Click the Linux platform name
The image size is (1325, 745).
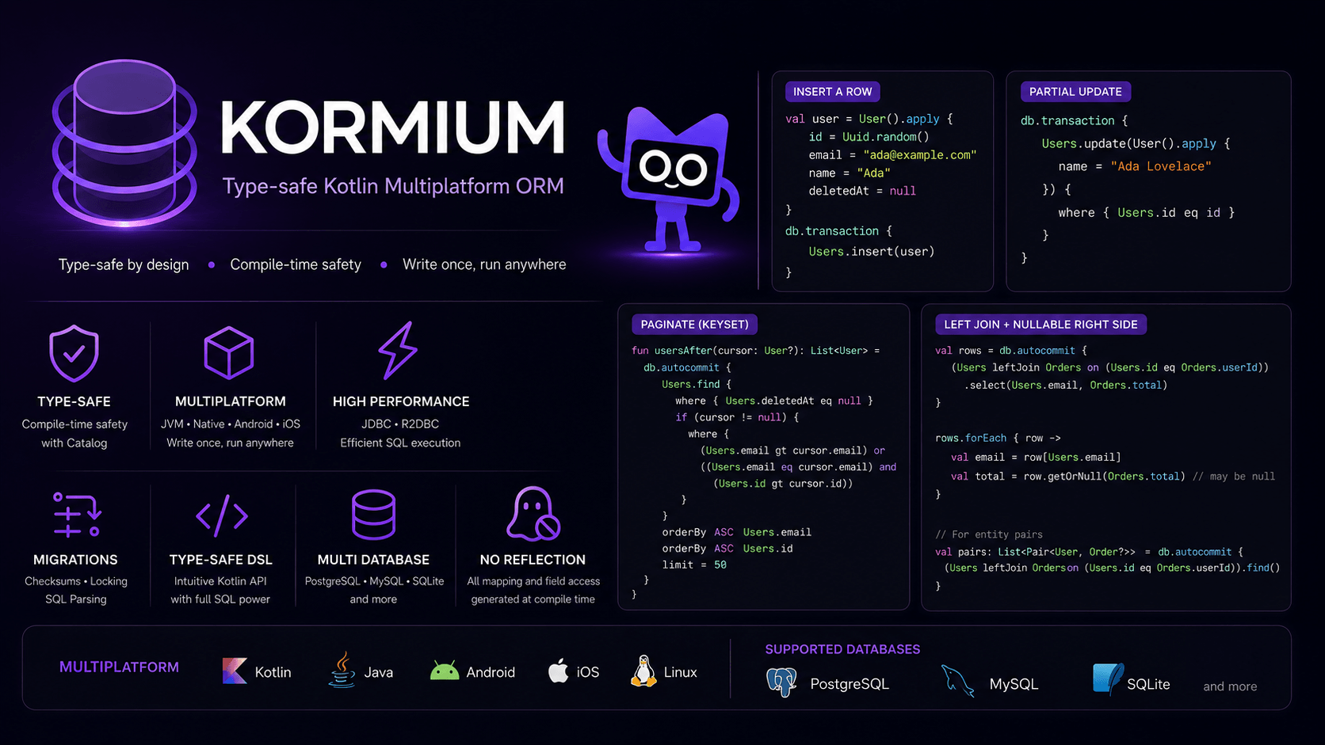pos(680,672)
